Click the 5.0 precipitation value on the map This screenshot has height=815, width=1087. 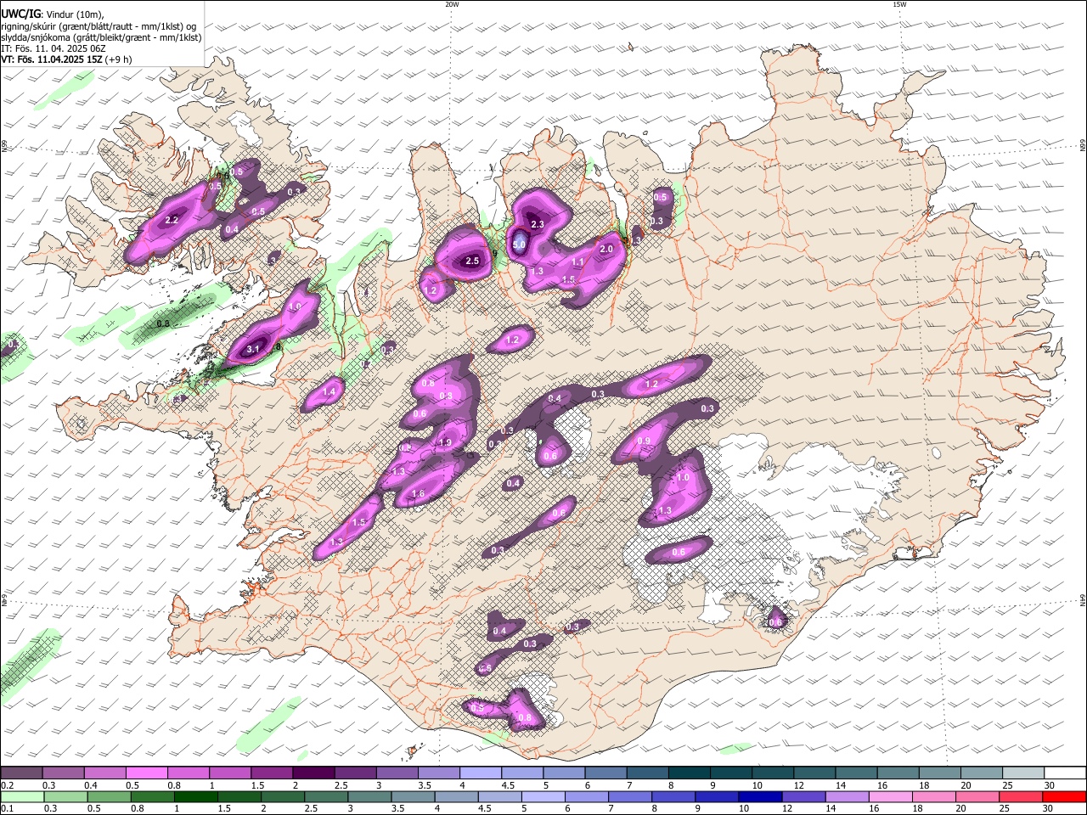(519, 244)
